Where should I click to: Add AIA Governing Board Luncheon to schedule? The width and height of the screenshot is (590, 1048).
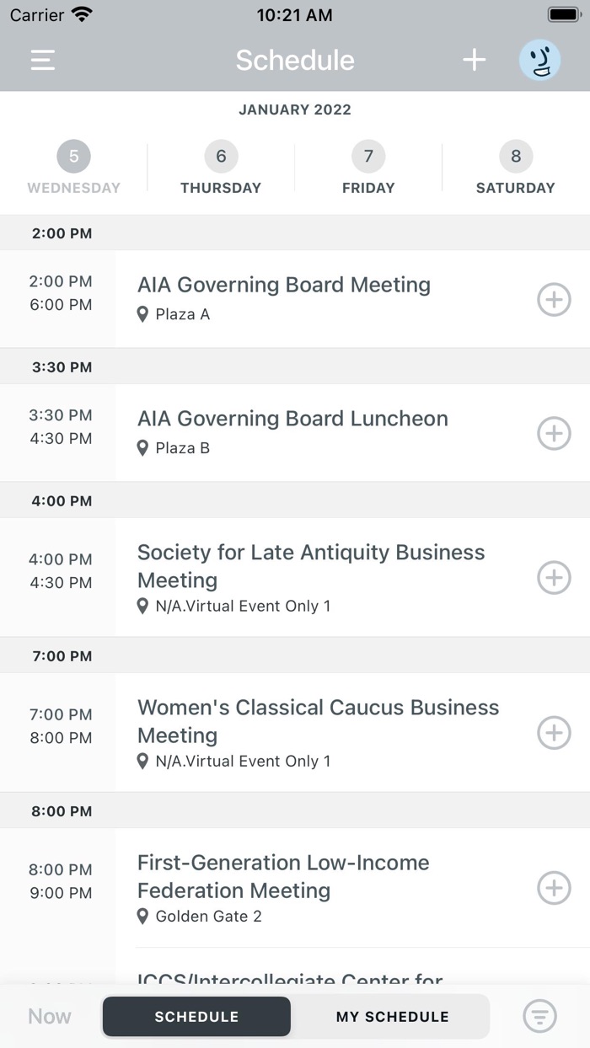coord(554,433)
